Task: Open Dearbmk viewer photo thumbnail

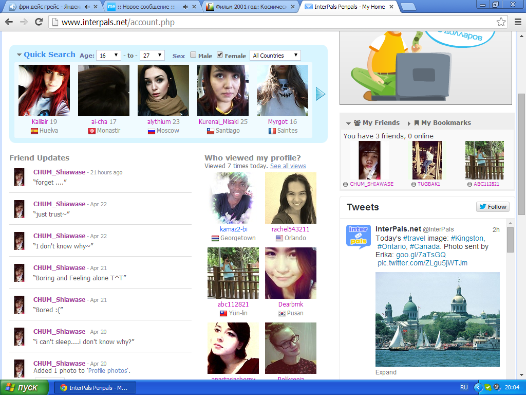Action: (291, 273)
